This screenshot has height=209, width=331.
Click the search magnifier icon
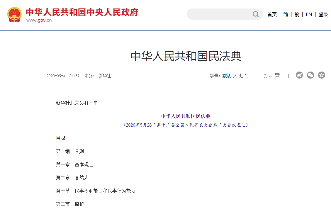256,14
